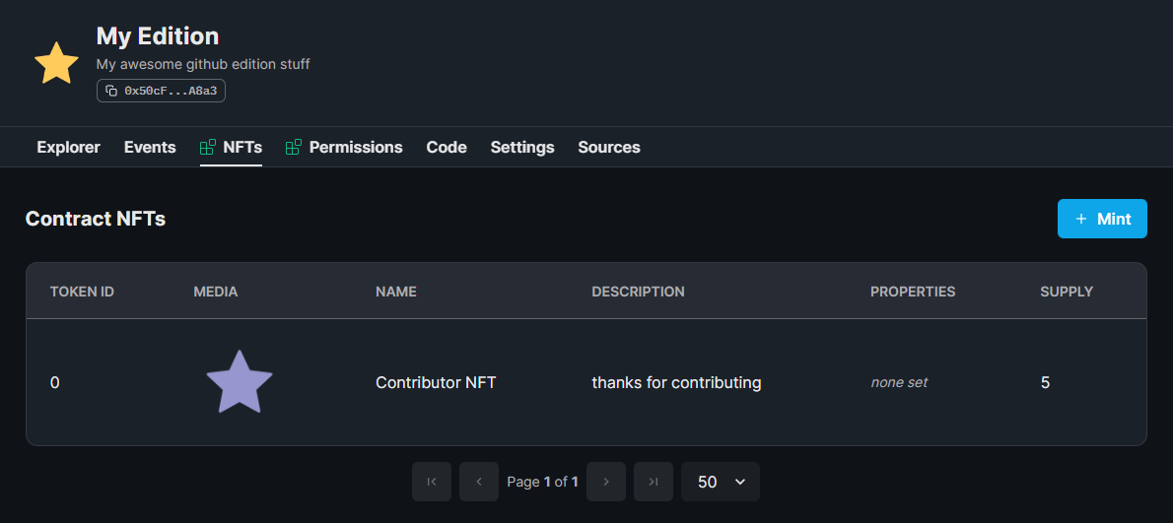This screenshot has height=523, width=1173.
Task: Select the Code tab
Action: pyautogui.click(x=447, y=148)
